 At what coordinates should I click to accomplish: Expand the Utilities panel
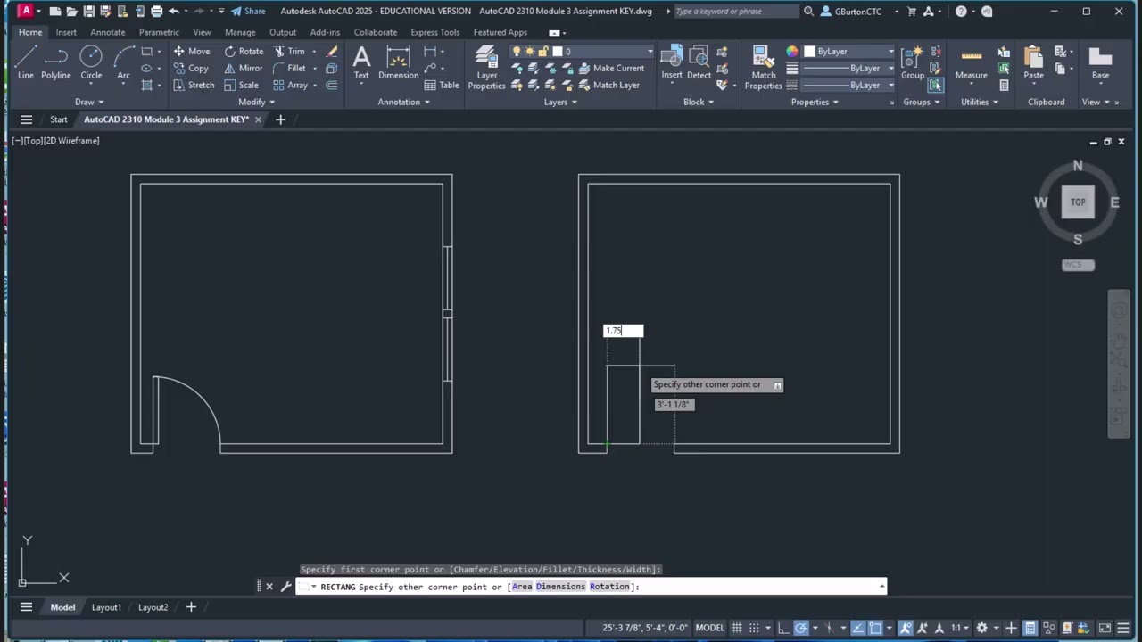pyautogui.click(x=980, y=102)
